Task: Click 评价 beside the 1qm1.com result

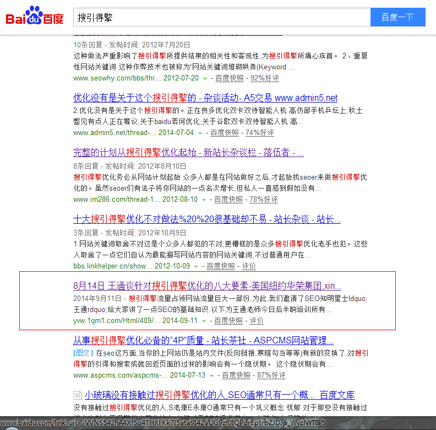Action: [x=257, y=321]
